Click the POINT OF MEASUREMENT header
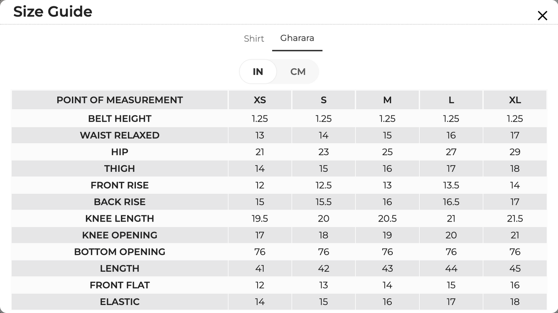 tap(120, 100)
